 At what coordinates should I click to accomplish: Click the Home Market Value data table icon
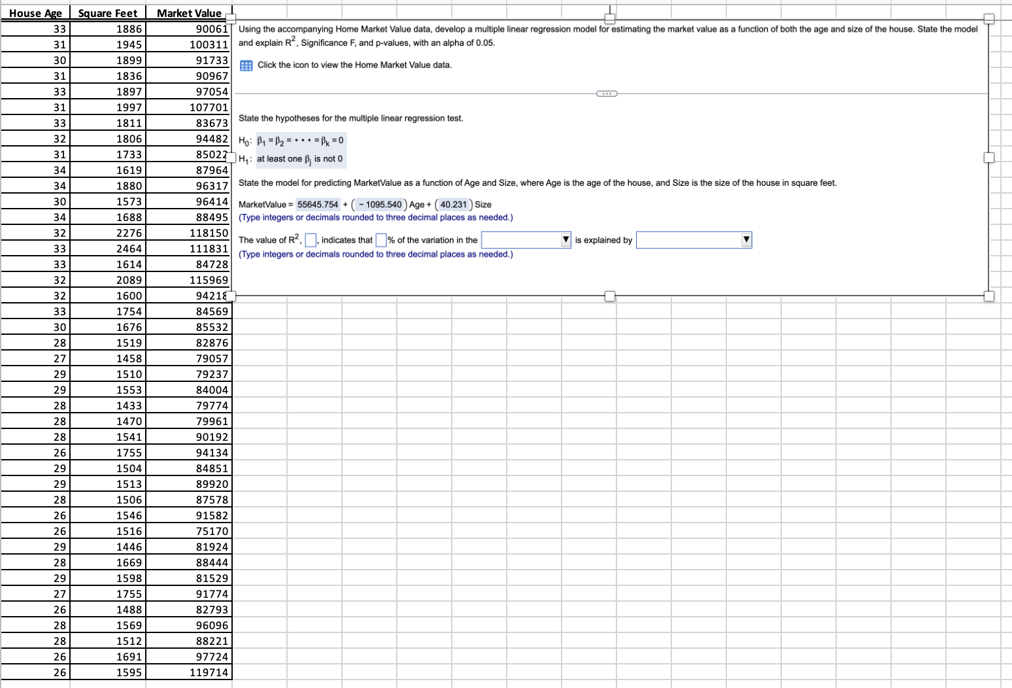246,65
